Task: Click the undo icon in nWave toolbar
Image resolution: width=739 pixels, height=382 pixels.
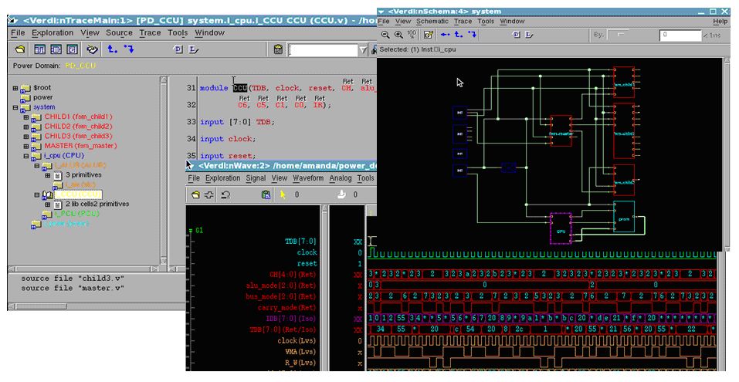Action: tap(225, 194)
